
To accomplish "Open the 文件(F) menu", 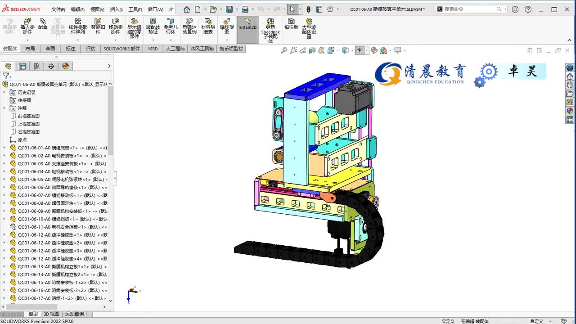I will [58, 9].
